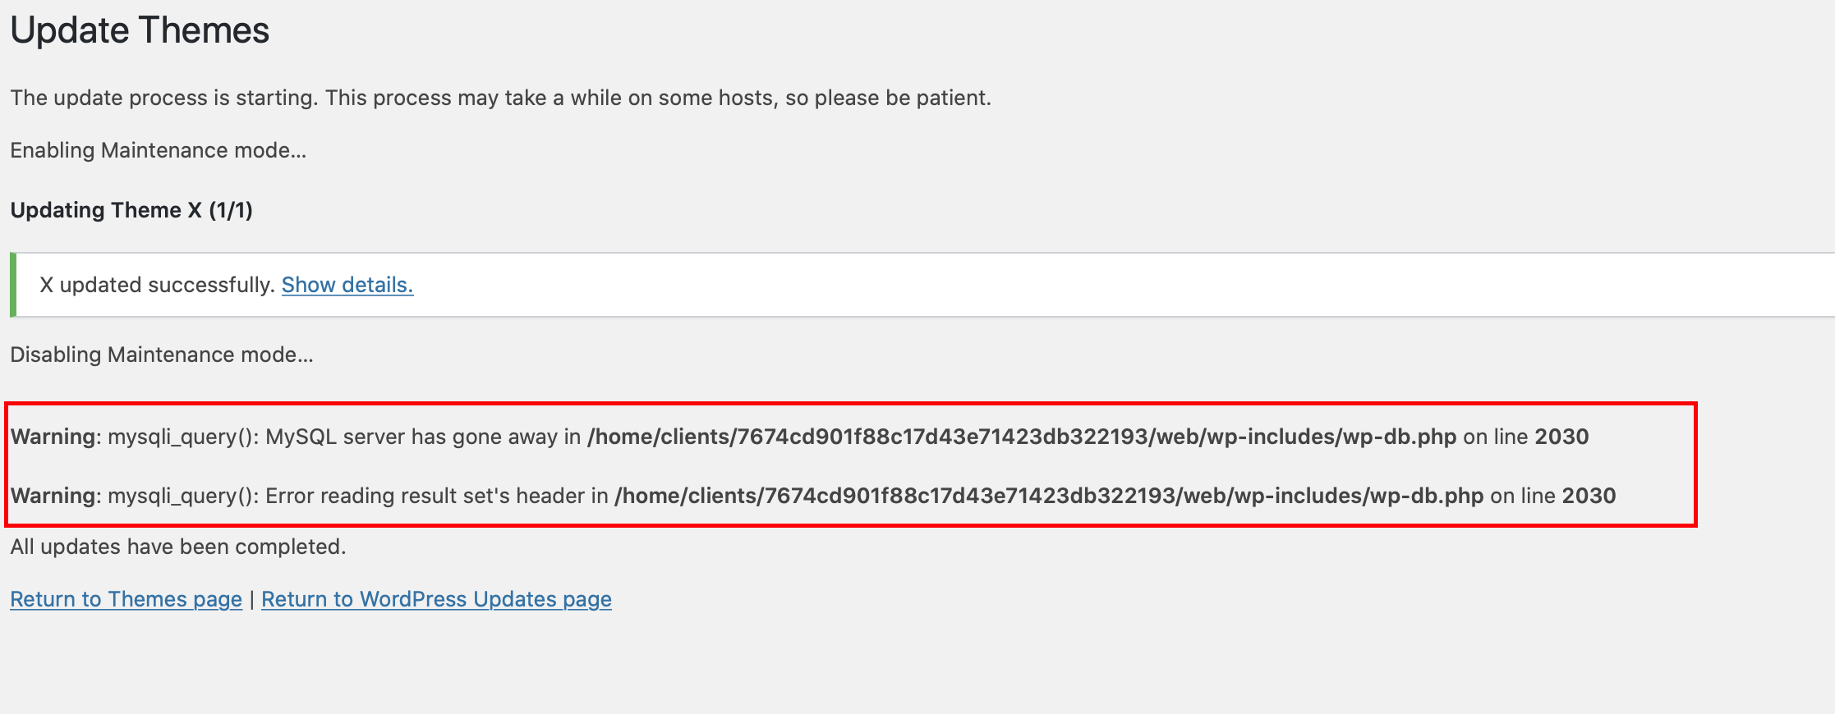Viewport: 1835px width, 714px height.
Task: Click line number 2030 in first warning
Action: pyautogui.click(x=1561, y=437)
